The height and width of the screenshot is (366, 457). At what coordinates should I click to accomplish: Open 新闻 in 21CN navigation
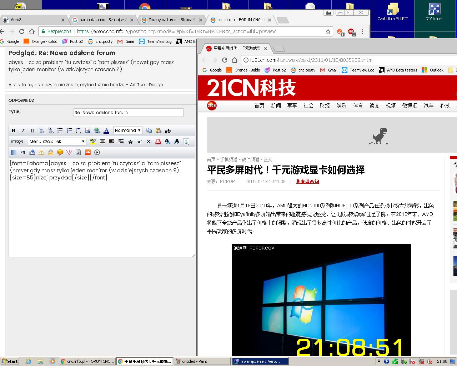276,105
